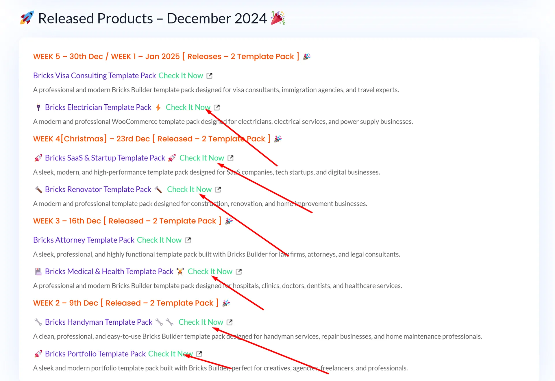This screenshot has width=555, height=381.
Task: Click the plug emoji before Bricks Electrician
Action: pos(38,108)
